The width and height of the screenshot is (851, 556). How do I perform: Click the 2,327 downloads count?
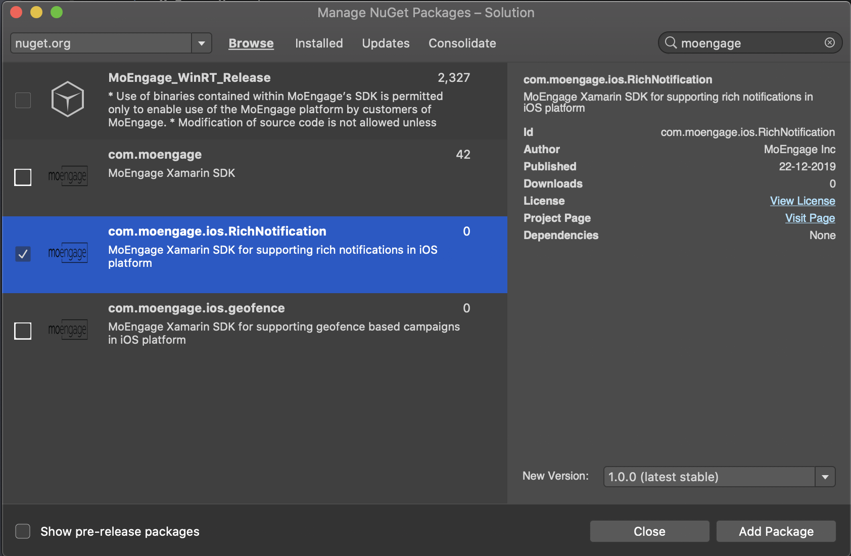click(x=454, y=77)
